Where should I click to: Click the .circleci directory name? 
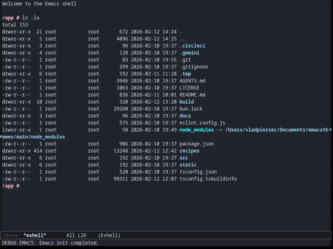click(192, 46)
